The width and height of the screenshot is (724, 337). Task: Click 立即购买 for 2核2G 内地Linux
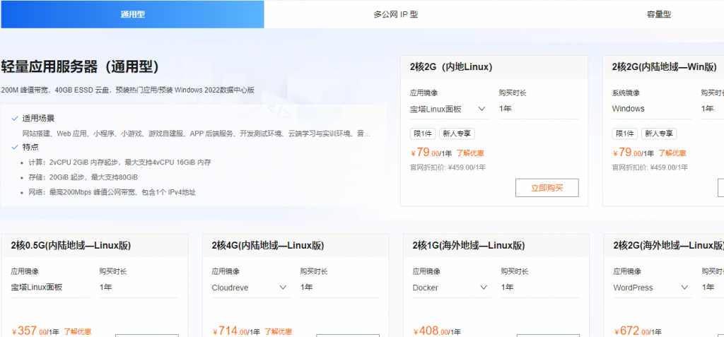tap(547, 188)
